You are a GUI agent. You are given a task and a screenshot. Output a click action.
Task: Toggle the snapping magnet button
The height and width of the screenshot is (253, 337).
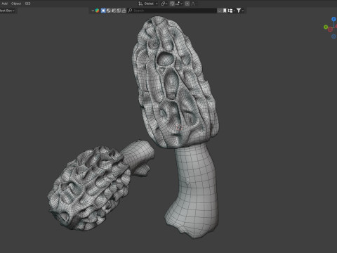[x=172, y=4]
